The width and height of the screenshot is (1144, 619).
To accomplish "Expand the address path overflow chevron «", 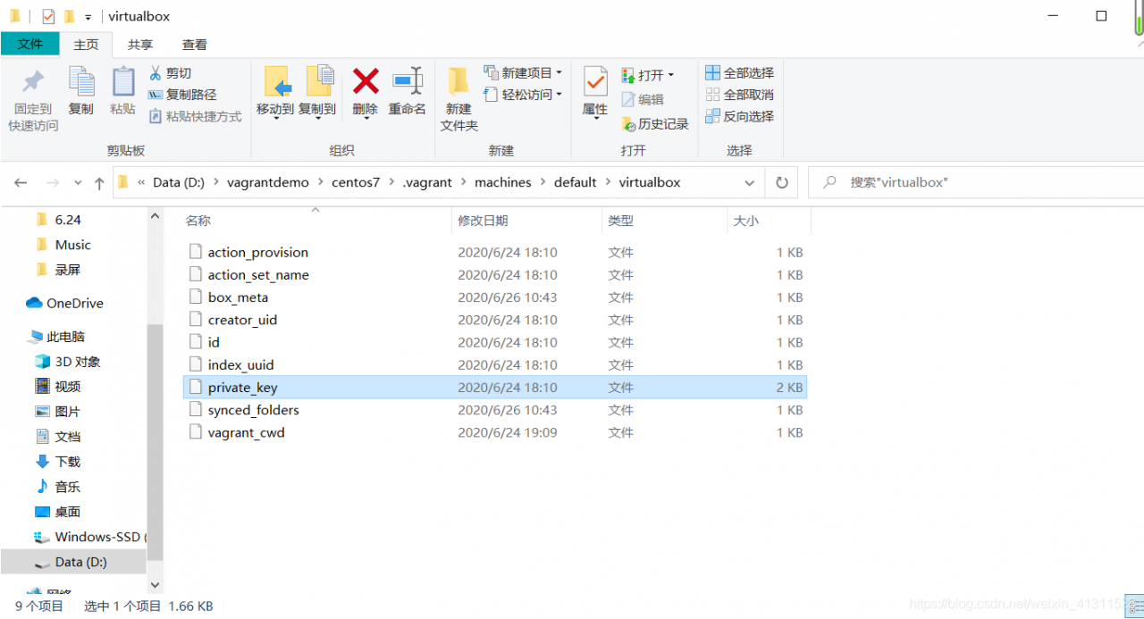I will pyautogui.click(x=141, y=182).
